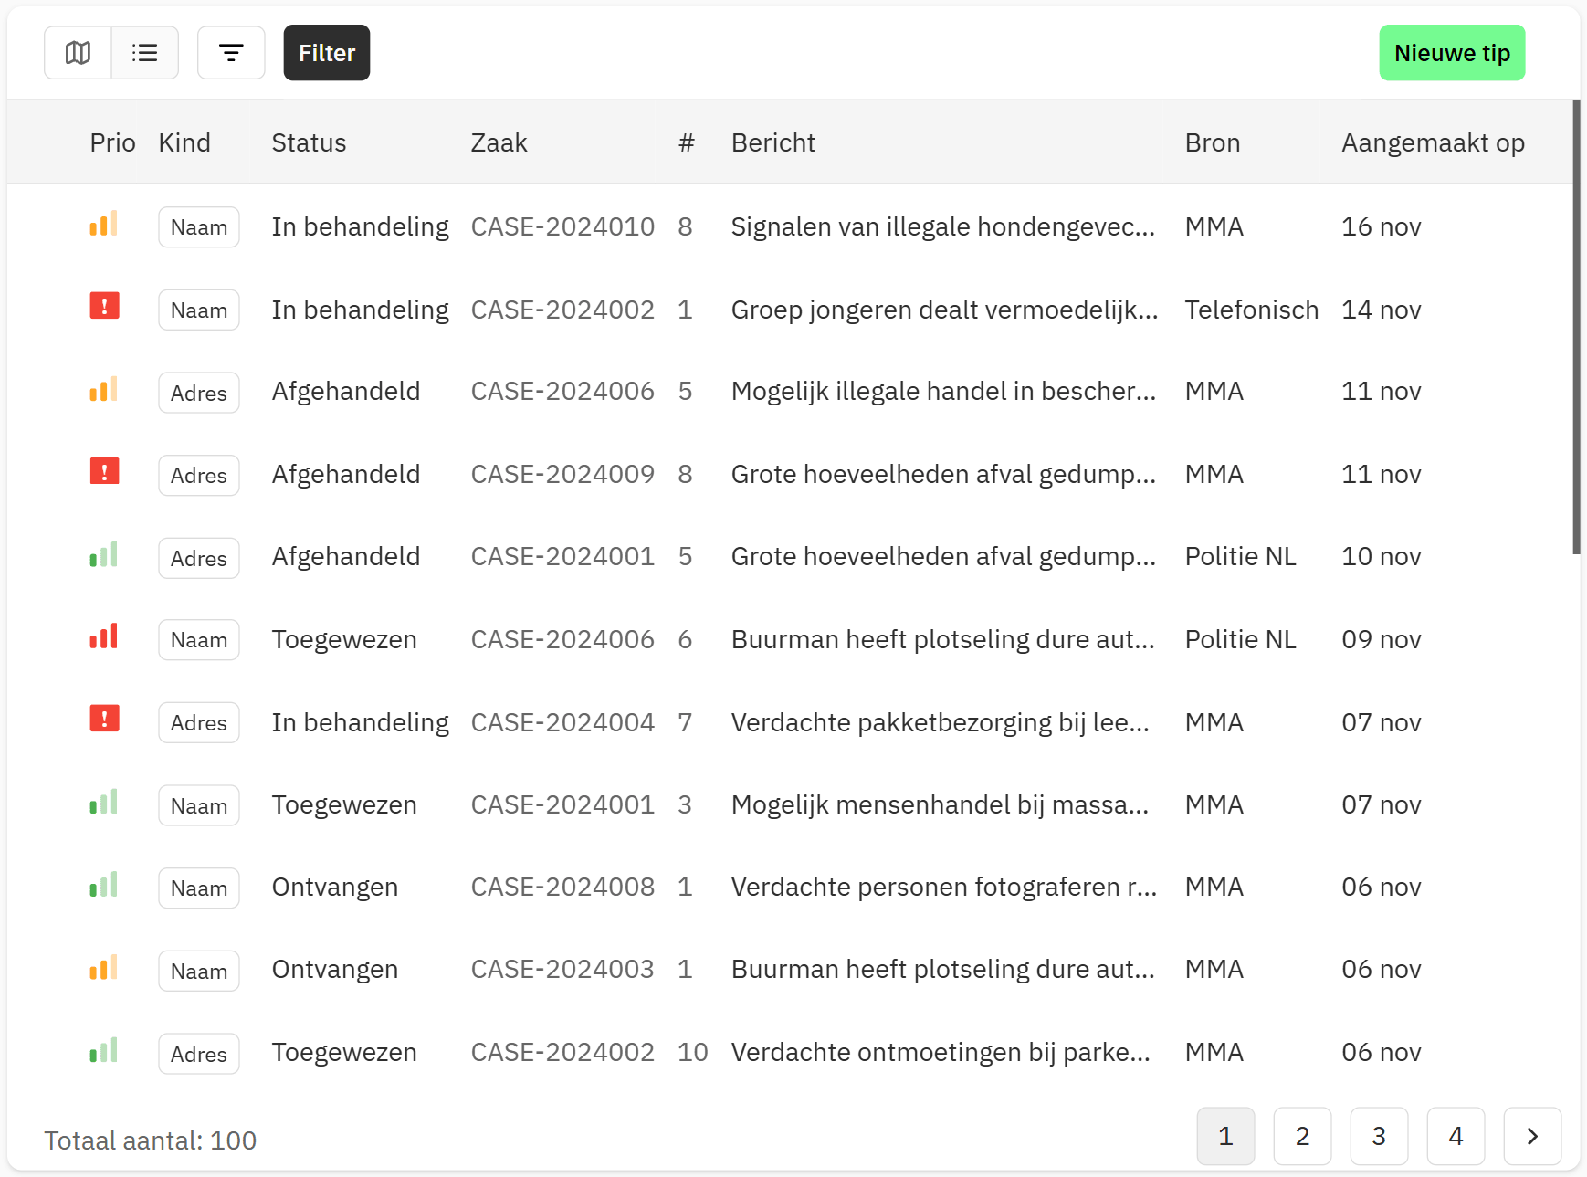This screenshot has width=1587, height=1177.
Task: Sort by Status column header
Action: pos(309,142)
